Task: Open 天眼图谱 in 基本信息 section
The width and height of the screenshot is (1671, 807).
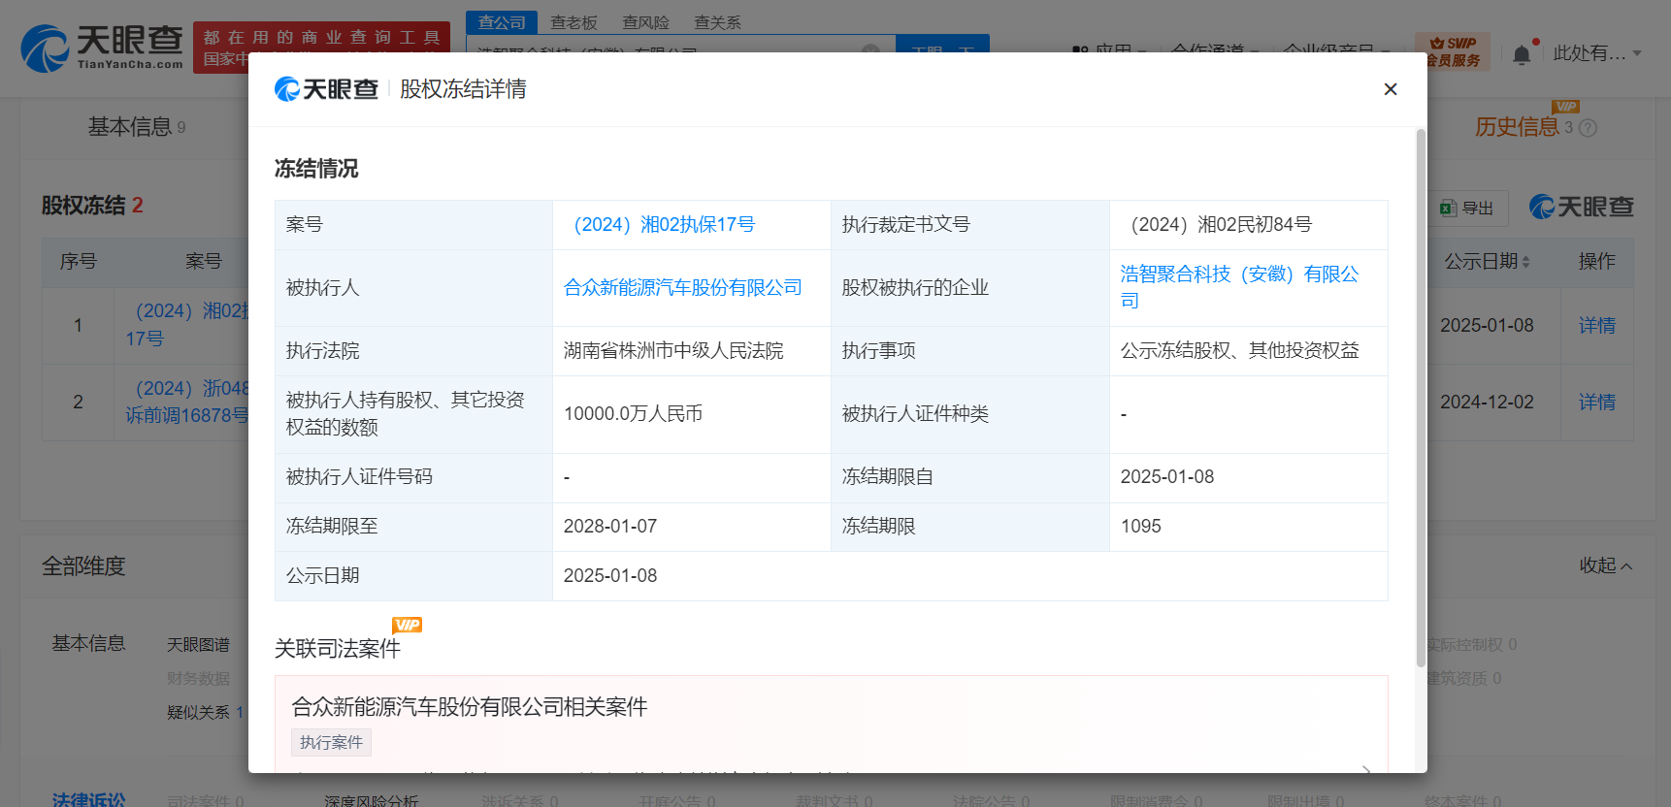Action: 198,645
